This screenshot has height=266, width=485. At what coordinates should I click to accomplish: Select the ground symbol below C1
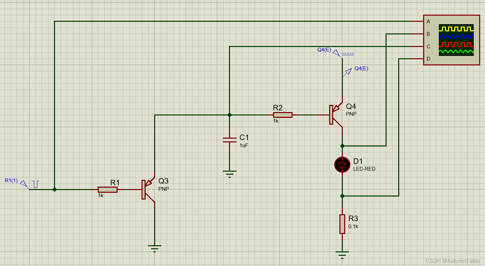coord(229,174)
